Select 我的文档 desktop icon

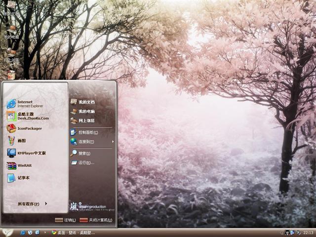point(11,9)
